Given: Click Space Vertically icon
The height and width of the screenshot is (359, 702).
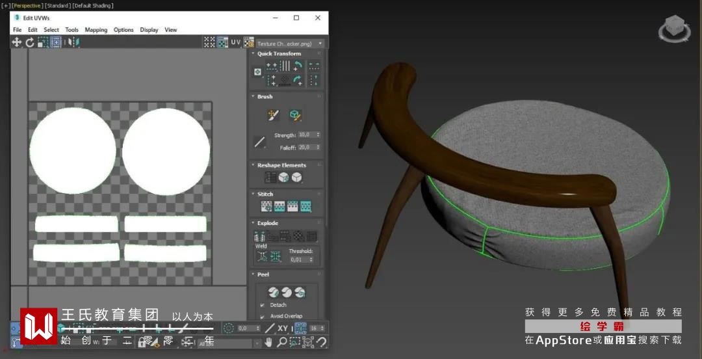Looking at the screenshot, I should [x=315, y=80].
